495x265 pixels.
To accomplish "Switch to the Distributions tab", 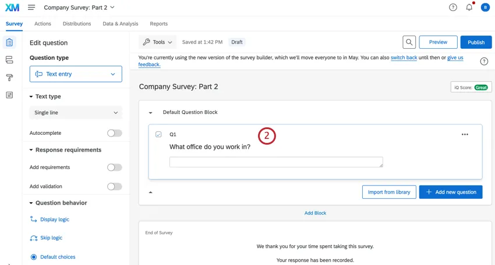I will [77, 24].
